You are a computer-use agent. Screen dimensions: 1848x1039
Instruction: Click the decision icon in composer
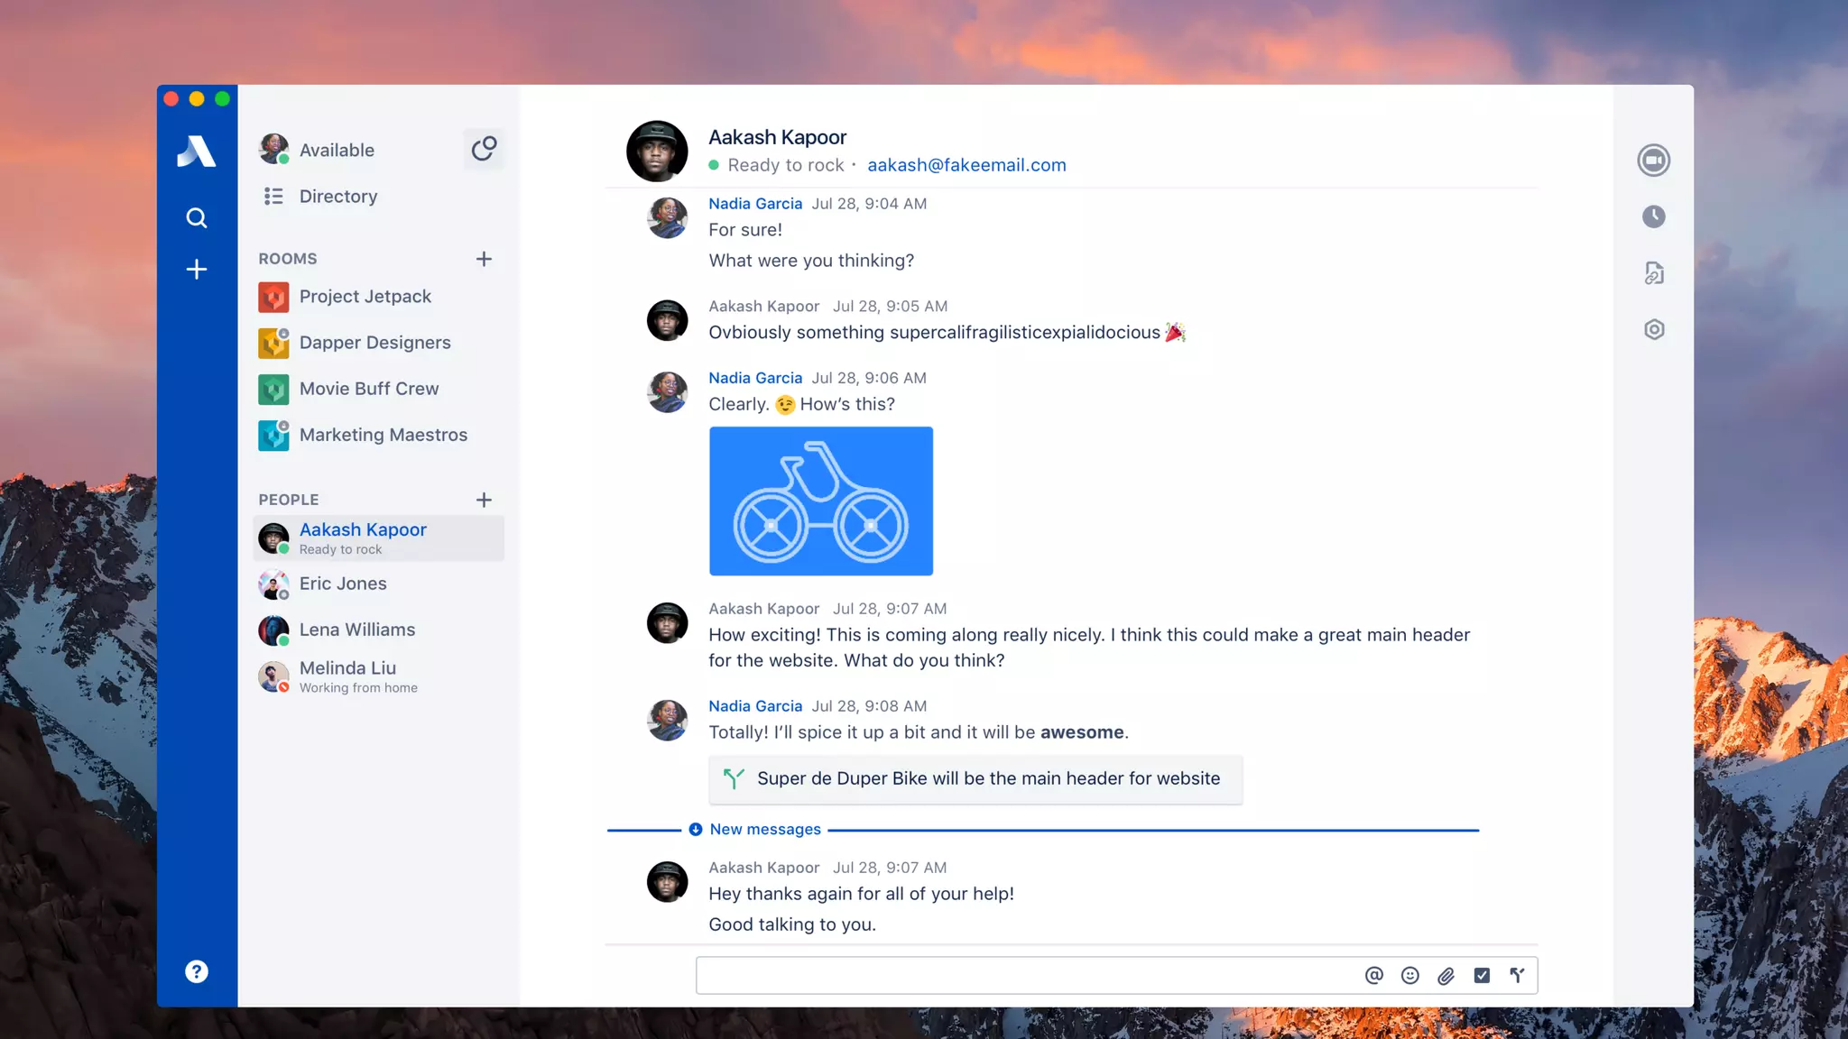[1517, 975]
